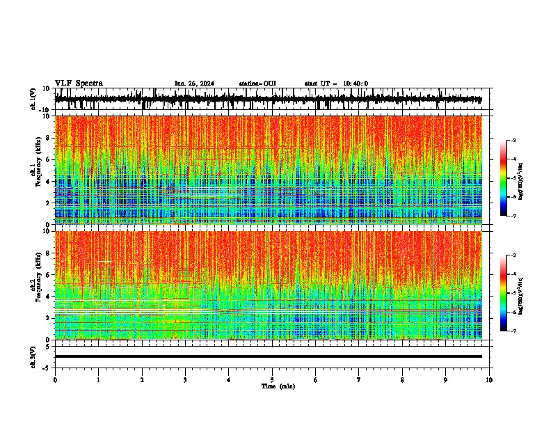Click inside the ch.1 spectrogram plot
The image size is (551, 426).
pos(268,170)
